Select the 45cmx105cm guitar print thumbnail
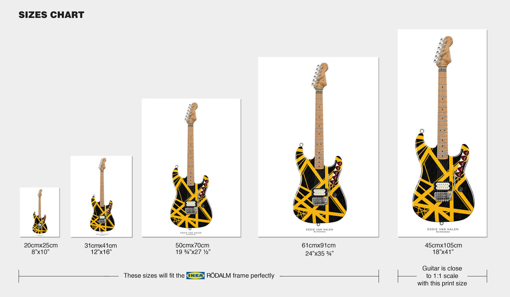Viewport: 510px width, 297px height. [x=442, y=133]
